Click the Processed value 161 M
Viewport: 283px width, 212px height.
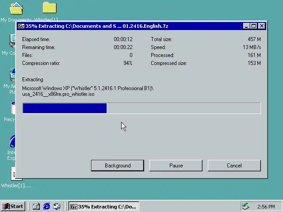pyautogui.click(x=254, y=55)
